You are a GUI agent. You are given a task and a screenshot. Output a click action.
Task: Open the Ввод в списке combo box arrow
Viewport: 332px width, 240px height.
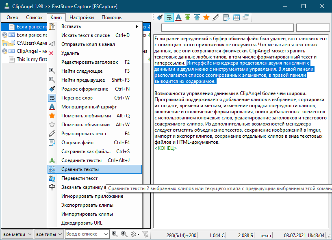(x=106, y=234)
